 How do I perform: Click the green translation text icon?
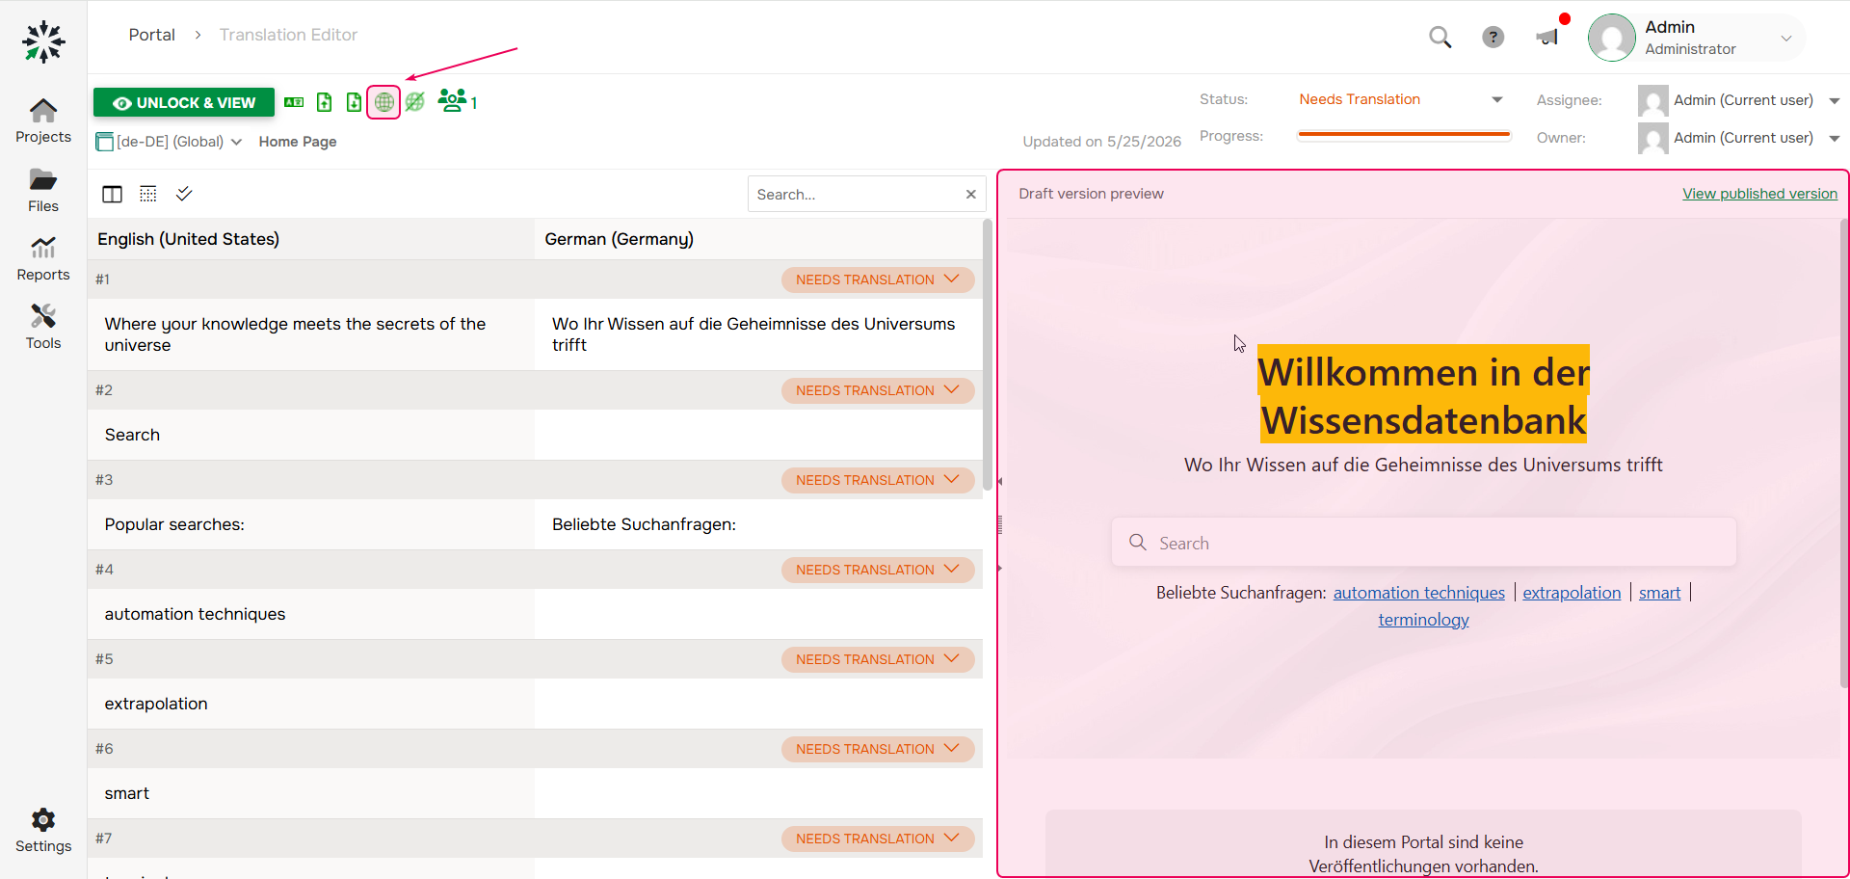(295, 102)
